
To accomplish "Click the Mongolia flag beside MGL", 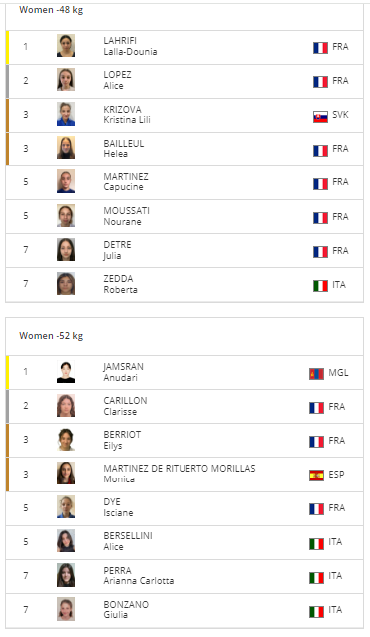I will [316, 374].
